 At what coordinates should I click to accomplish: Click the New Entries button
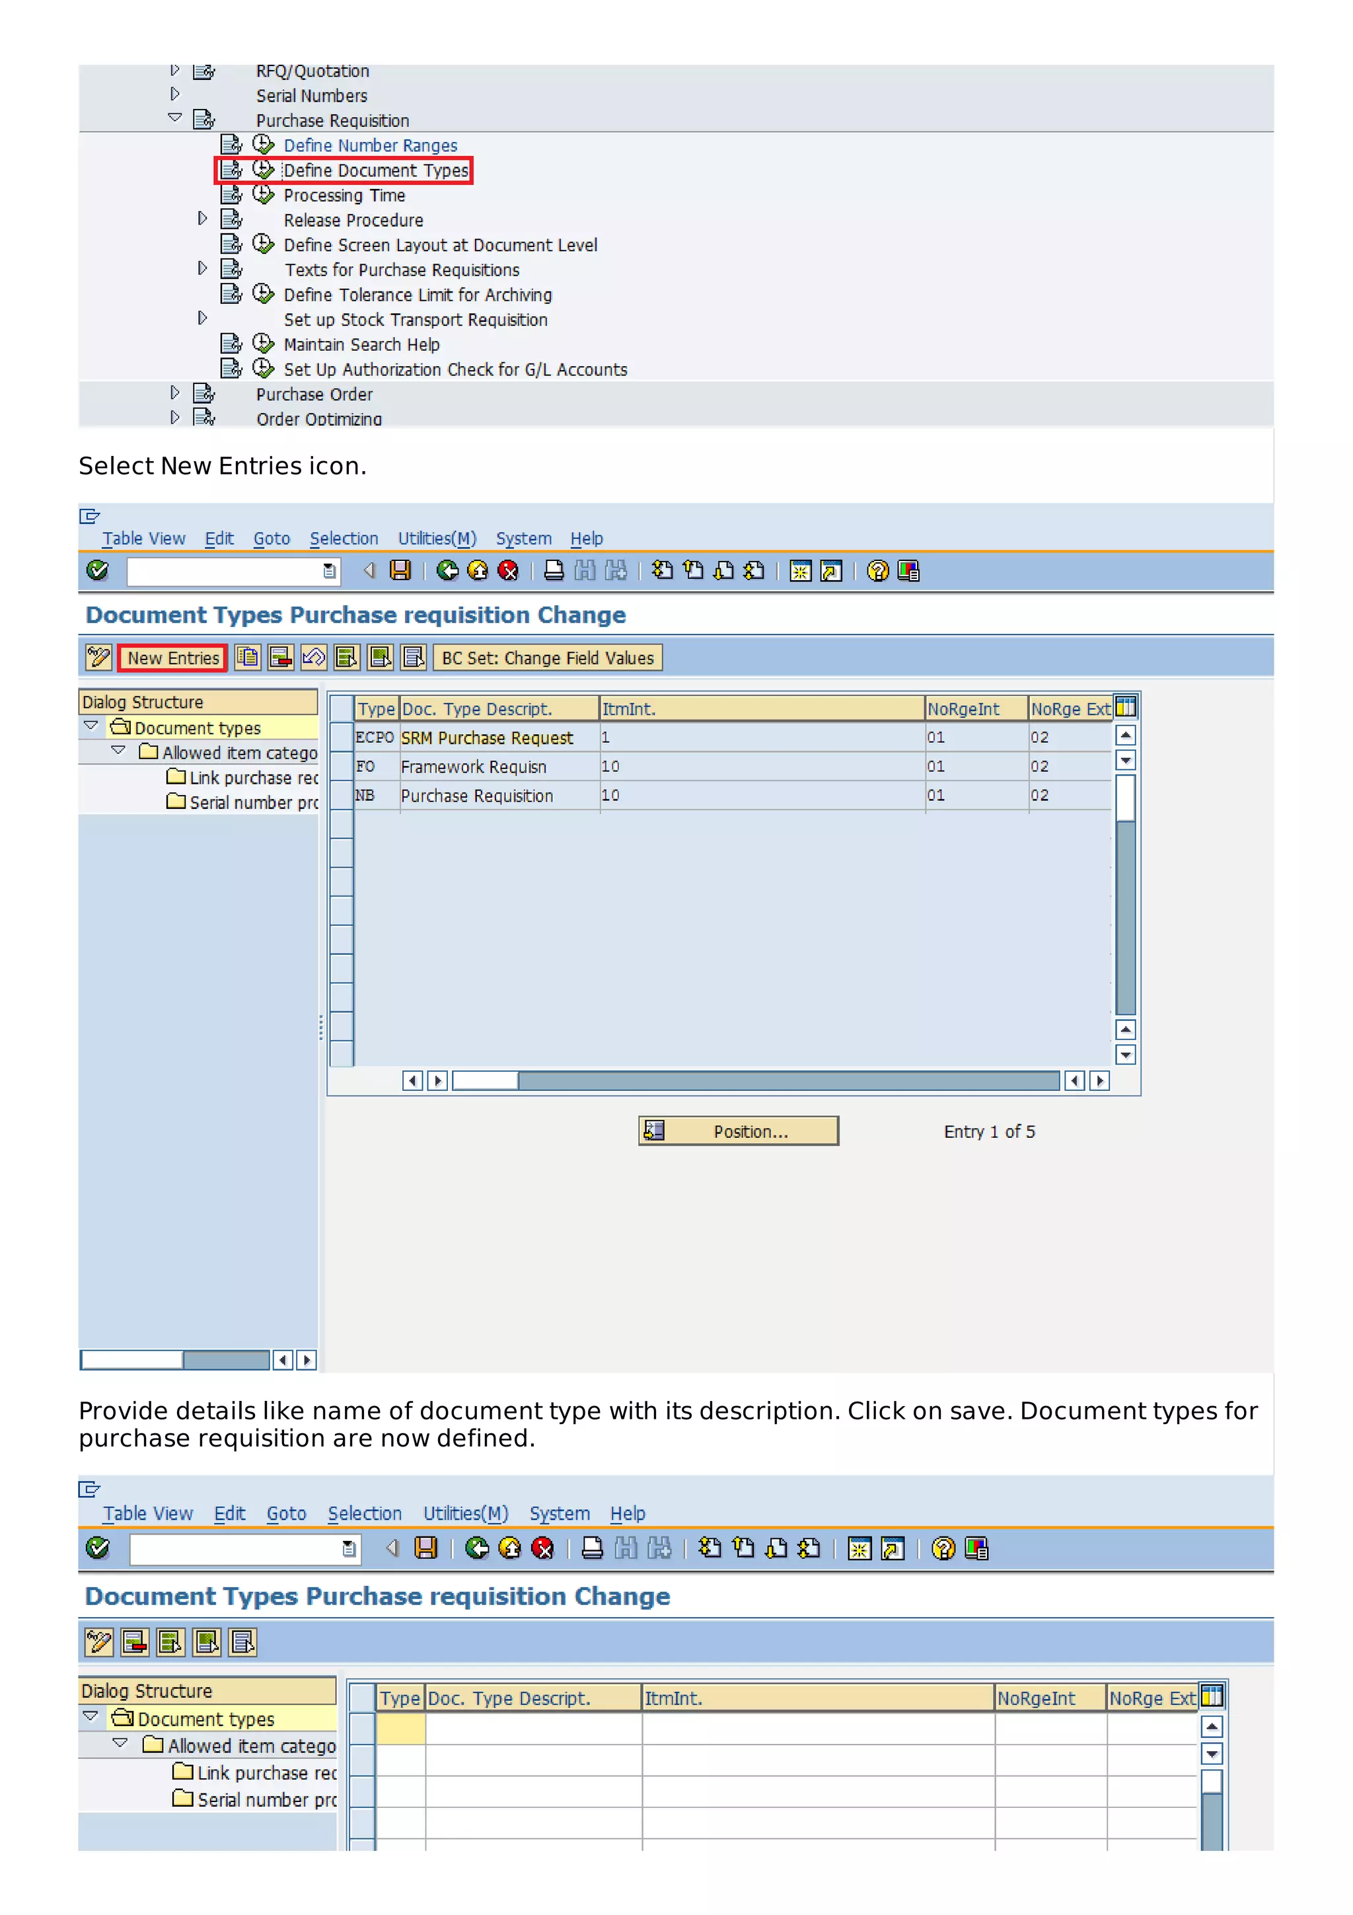click(172, 658)
